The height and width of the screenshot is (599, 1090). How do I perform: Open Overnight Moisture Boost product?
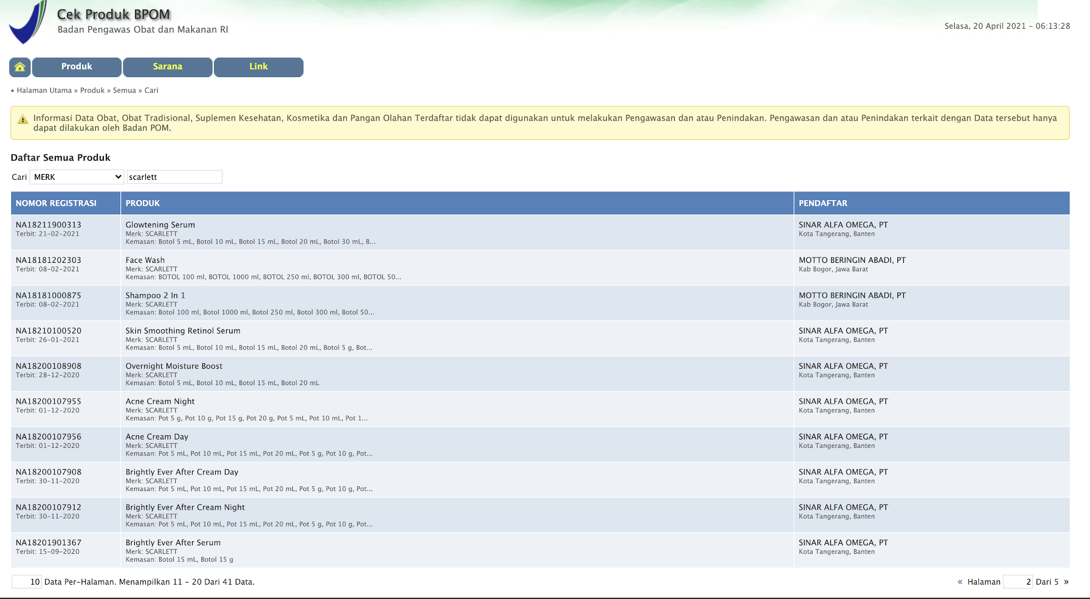[174, 366]
